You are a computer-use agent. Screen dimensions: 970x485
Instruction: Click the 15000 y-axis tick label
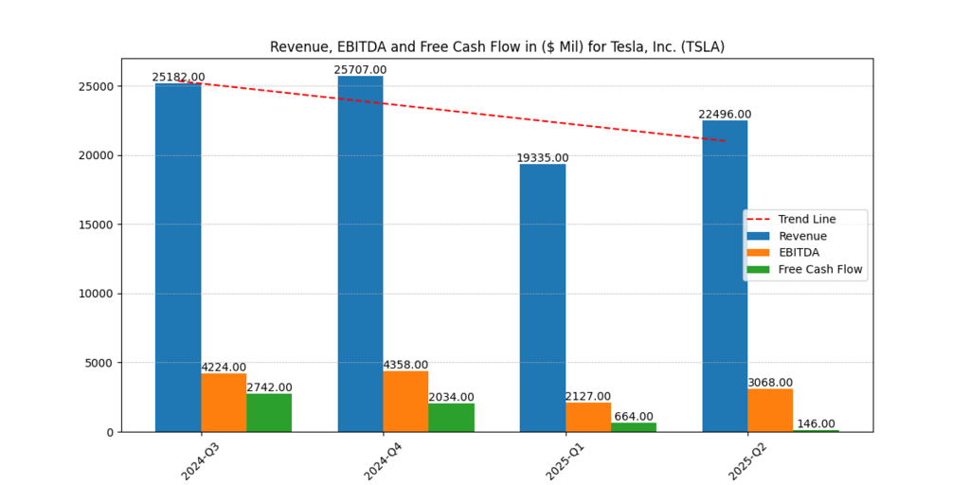[x=95, y=225]
